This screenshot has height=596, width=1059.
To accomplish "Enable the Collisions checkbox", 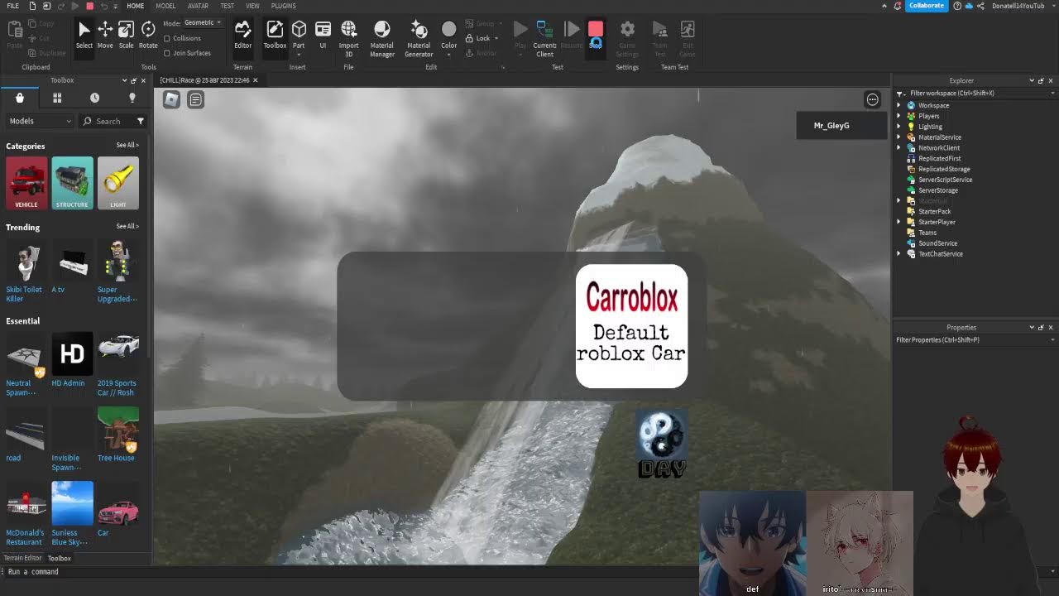I will pyautogui.click(x=167, y=38).
